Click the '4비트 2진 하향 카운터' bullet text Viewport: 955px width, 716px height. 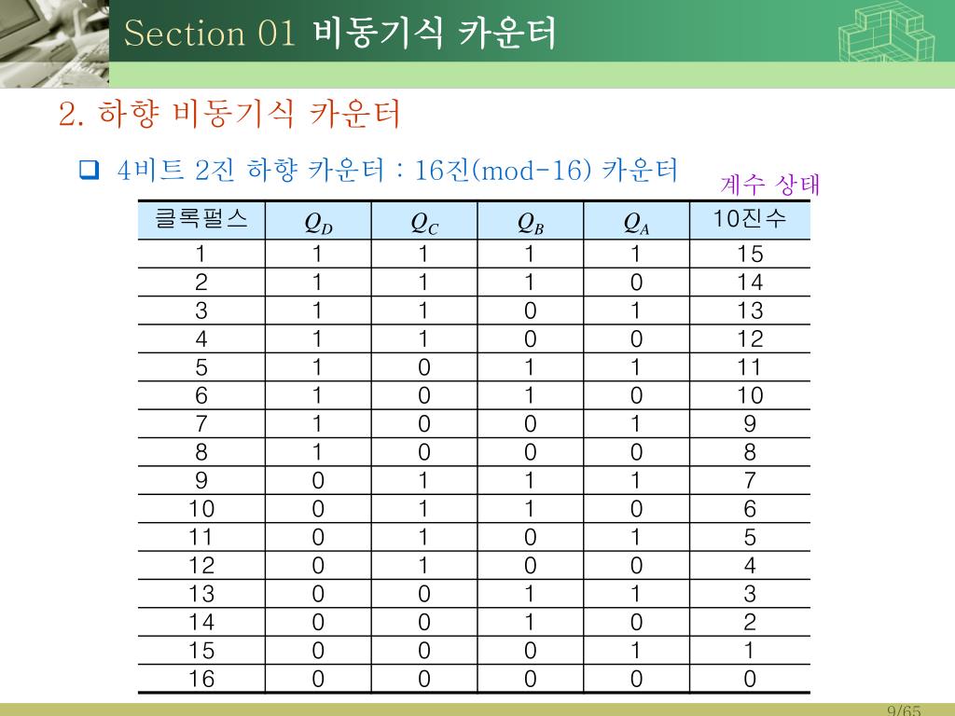point(252,170)
